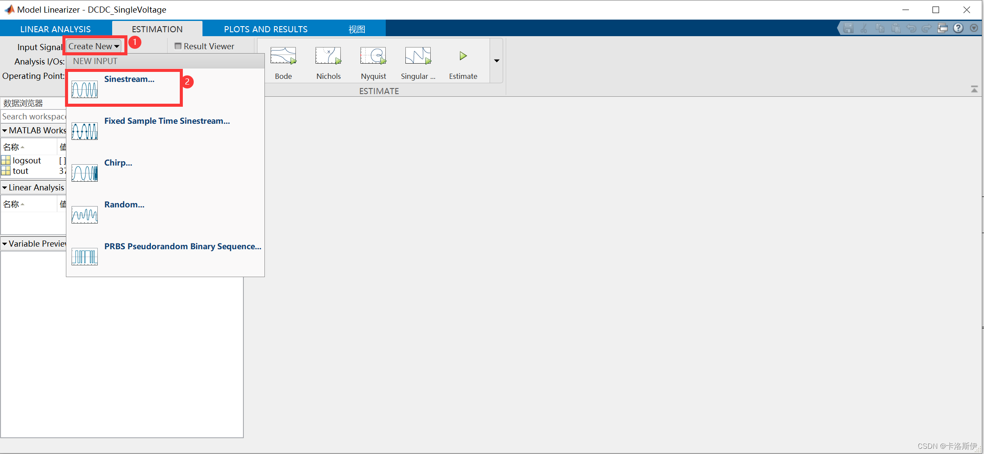Screen dimensions: 984x454
Task: Click the Random signal waveform icon
Action: click(x=85, y=215)
